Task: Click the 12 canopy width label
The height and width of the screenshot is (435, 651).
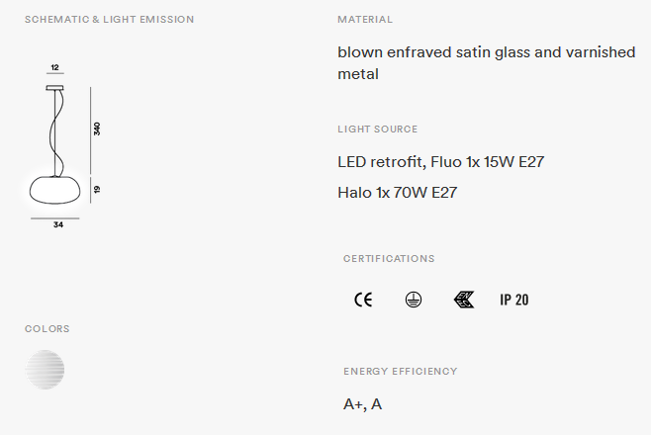Action: [54, 67]
